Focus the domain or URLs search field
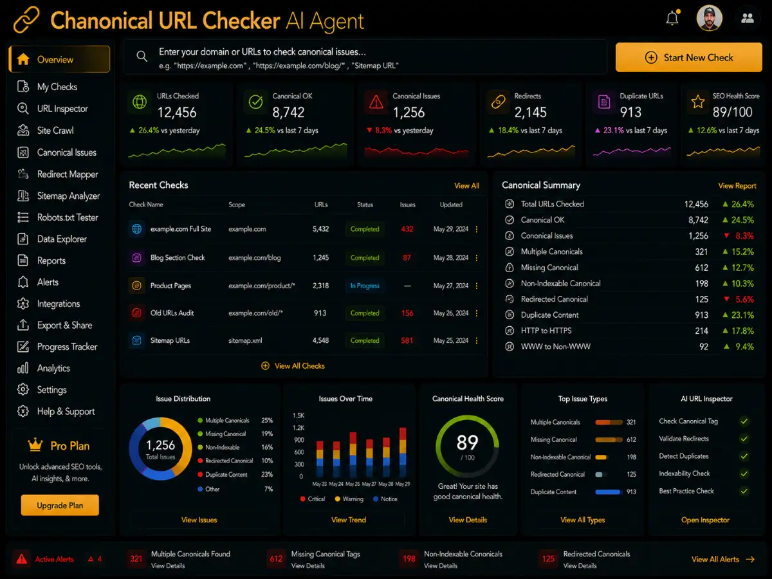The height and width of the screenshot is (579, 772). pyautogui.click(x=365, y=57)
